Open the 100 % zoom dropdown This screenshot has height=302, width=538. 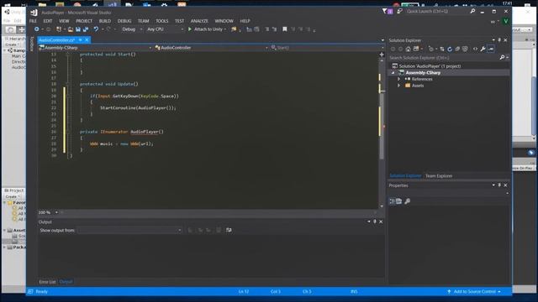pyautogui.click(x=56, y=212)
